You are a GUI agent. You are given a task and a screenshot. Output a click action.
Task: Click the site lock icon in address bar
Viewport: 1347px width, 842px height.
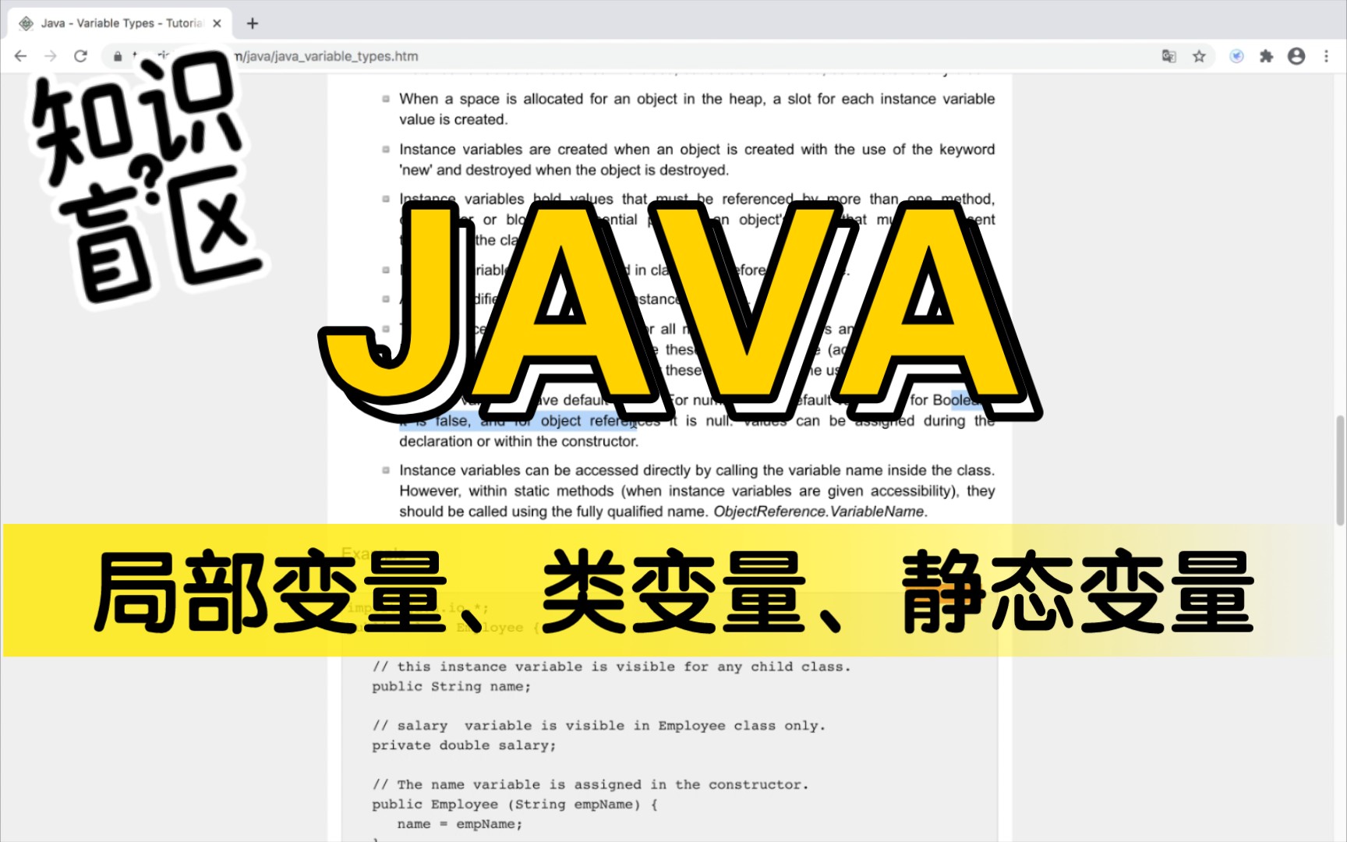118,56
